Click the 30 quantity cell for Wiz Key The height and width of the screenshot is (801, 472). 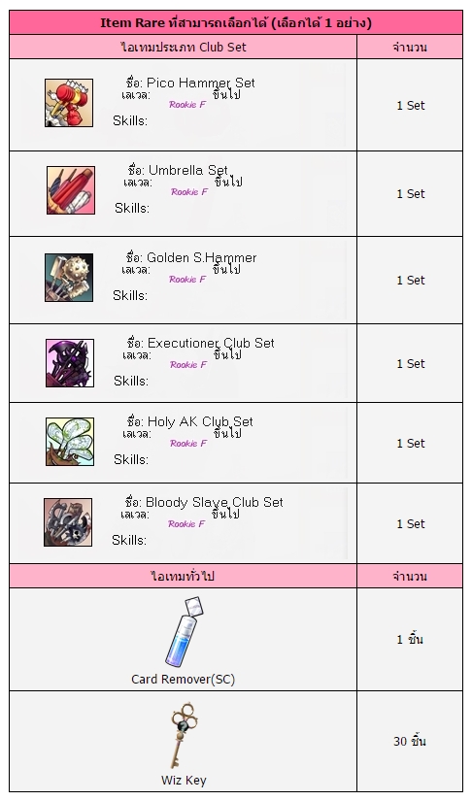click(x=410, y=741)
